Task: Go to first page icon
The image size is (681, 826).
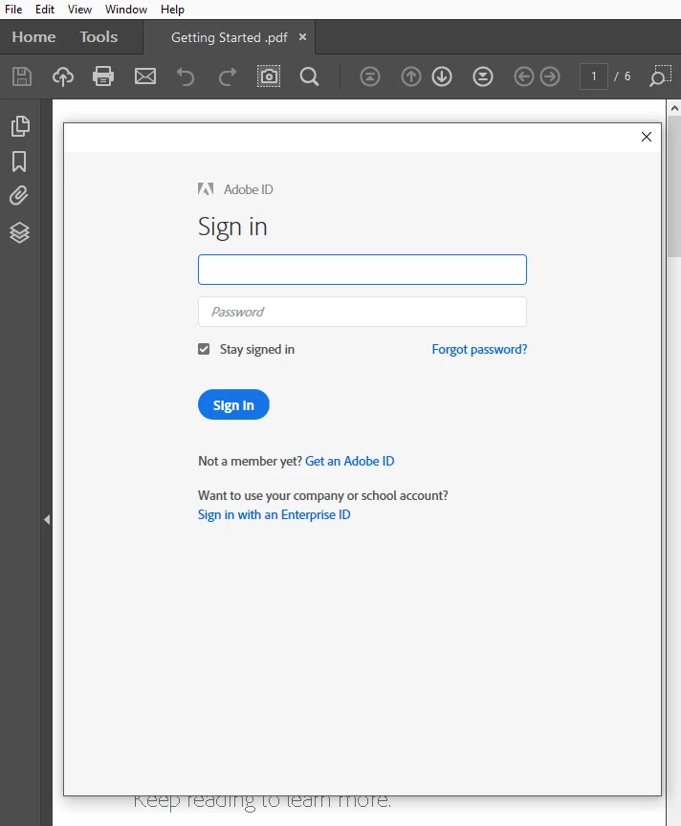Action: pyautogui.click(x=370, y=76)
